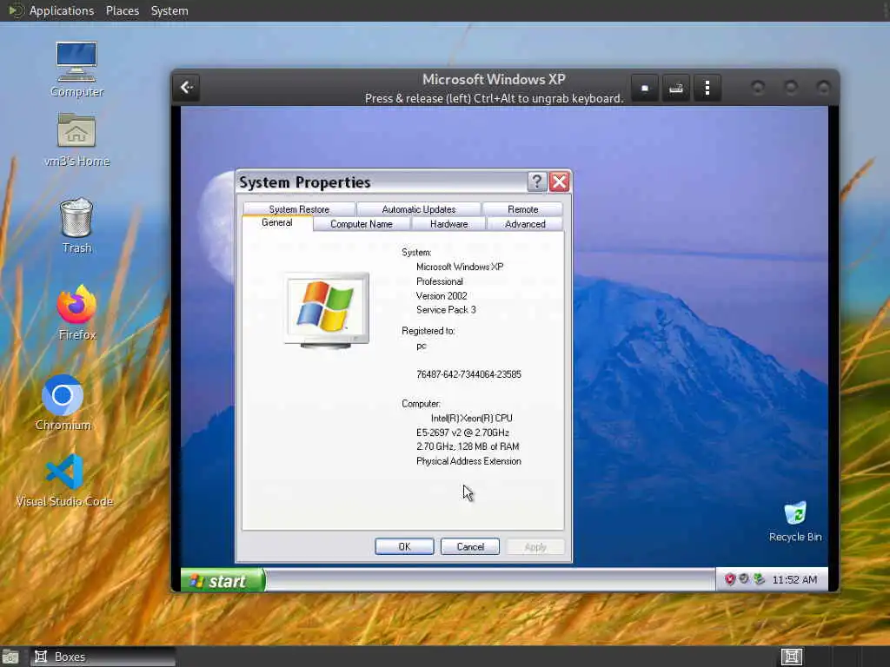Image resolution: width=890 pixels, height=667 pixels.
Task: Click the '2.70 GHz, 128 MB of RAM' line
Action: click(x=468, y=446)
